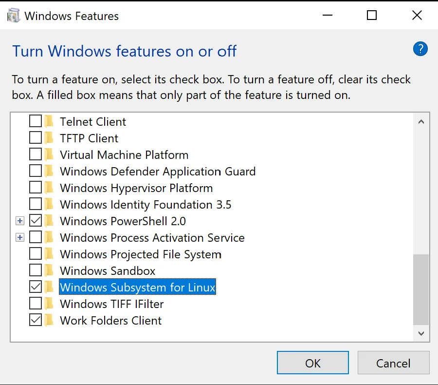Select the Work Folders Client label
Image resolution: width=438 pixels, height=385 pixels.
click(x=110, y=320)
